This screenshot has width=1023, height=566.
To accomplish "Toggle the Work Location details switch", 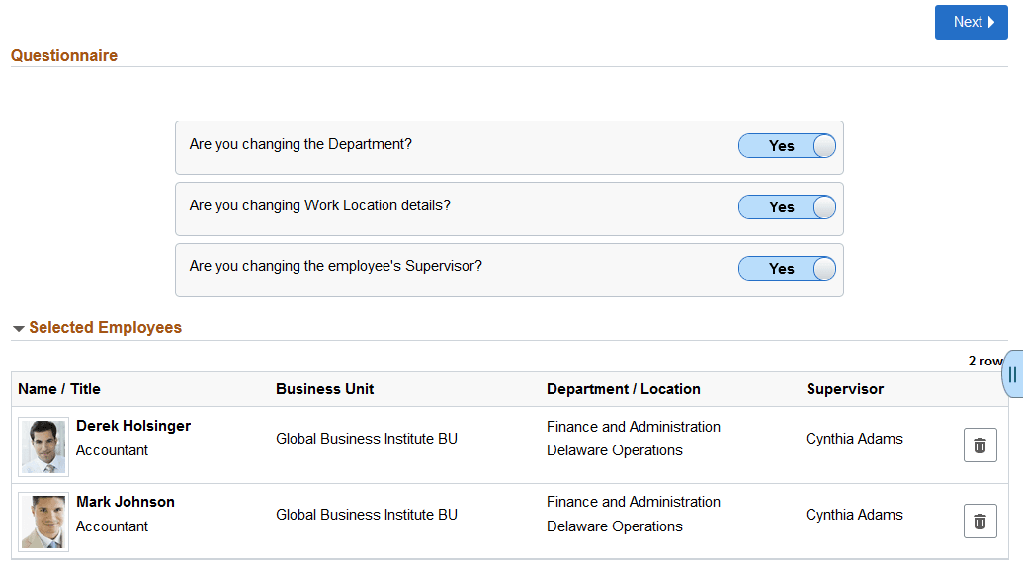I will pyautogui.click(x=787, y=207).
